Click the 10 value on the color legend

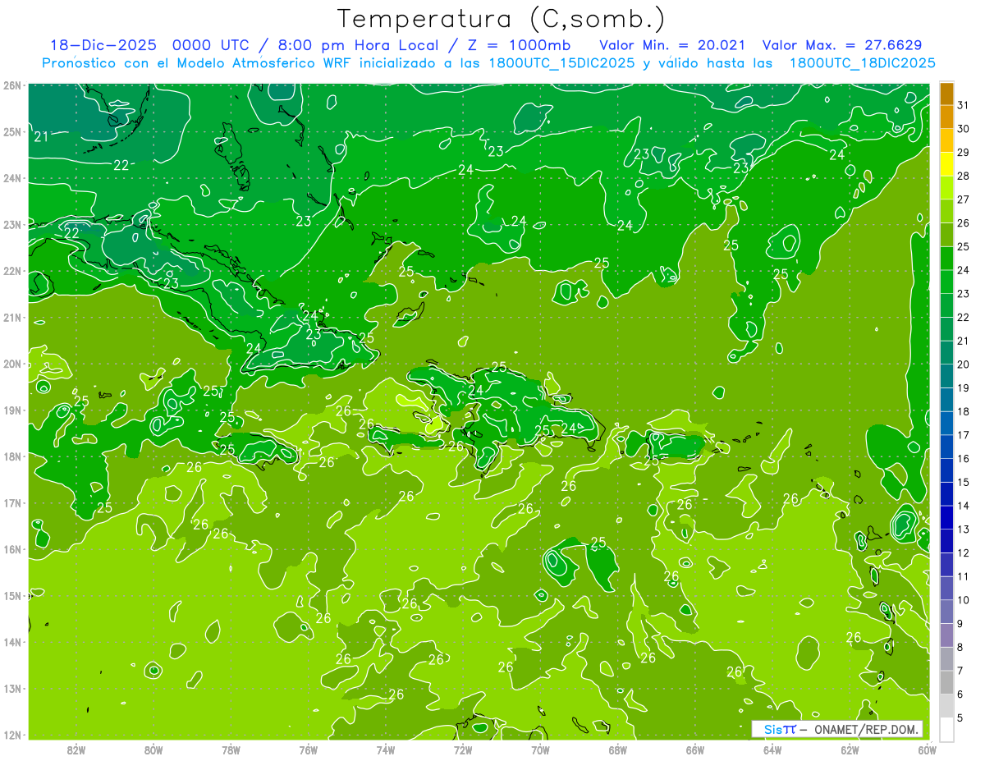(964, 600)
